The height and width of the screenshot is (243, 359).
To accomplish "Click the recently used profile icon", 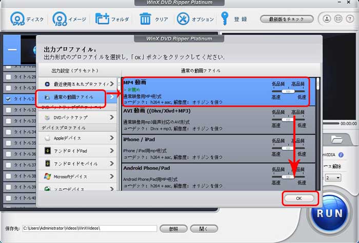I will click(x=47, y=84).
